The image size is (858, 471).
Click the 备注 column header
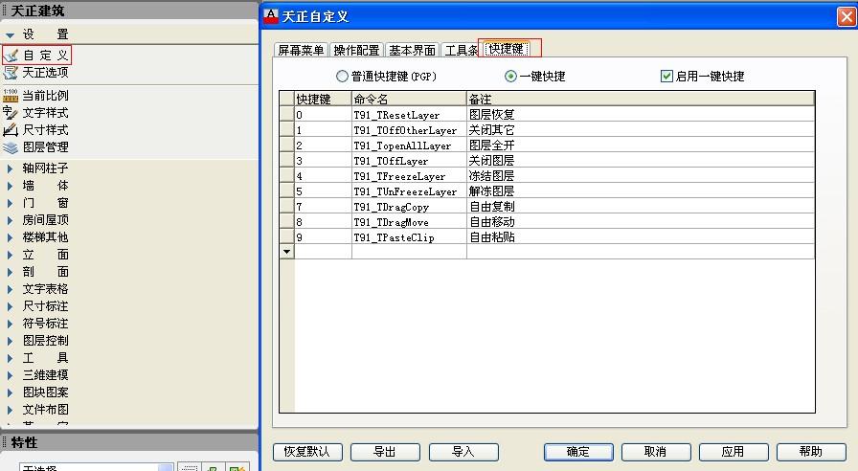point(641,99)
